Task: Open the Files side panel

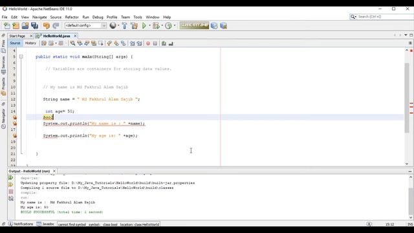Action: pos(3,46)
